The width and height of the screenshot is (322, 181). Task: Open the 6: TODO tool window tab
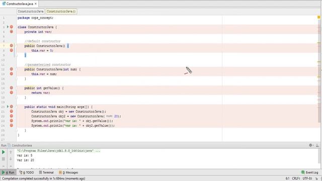(26, 172)
